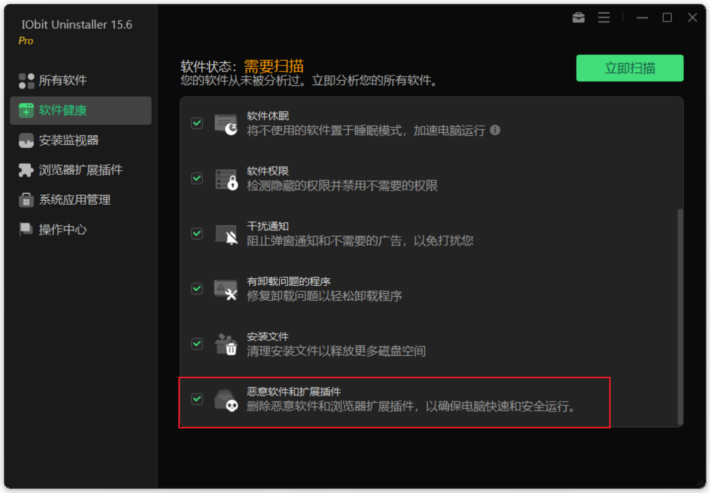The height and width of the screenshot is (493, 710).
Task: Navigate to 系统应用管理
Action: coord(80,200)
